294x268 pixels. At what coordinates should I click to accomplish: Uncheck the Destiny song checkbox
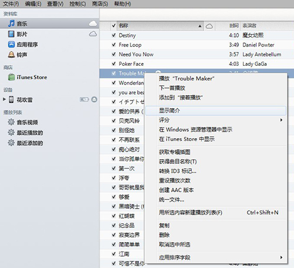pos(113,35)
